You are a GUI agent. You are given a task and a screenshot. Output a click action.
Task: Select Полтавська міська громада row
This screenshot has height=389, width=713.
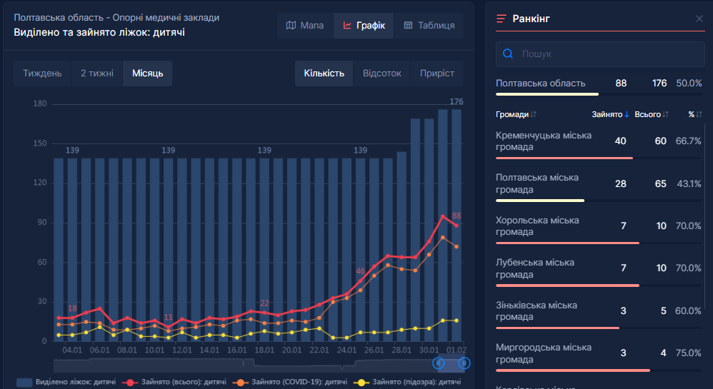[599, 186]
